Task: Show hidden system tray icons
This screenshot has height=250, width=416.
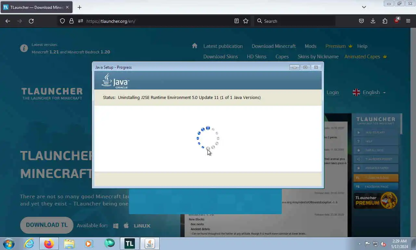Action: [359, 244]
